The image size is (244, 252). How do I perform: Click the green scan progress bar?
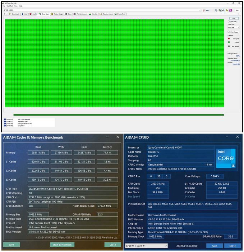[x=119, y=115]
